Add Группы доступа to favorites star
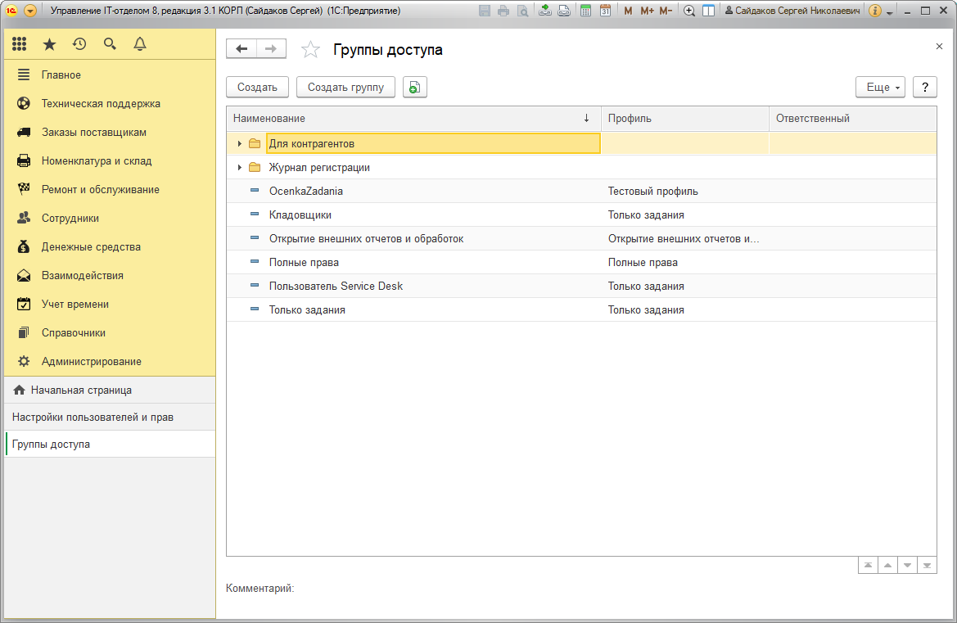This screenshot has width=957, height=623. 310,49
